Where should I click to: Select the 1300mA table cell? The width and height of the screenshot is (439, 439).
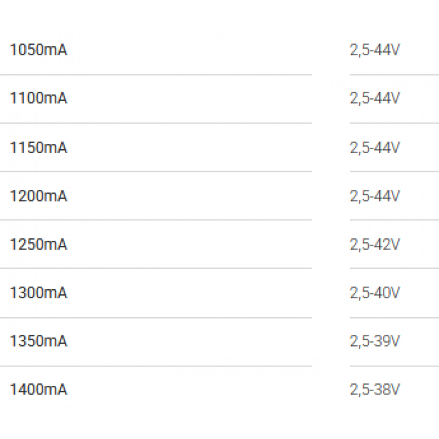pyautogui.click(x=38, y=293)
